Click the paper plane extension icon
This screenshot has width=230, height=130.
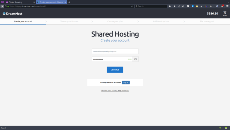point(201,6)
